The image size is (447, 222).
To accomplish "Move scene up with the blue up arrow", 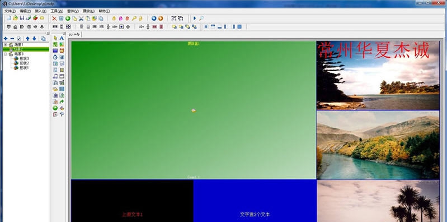I will [27, 39].
